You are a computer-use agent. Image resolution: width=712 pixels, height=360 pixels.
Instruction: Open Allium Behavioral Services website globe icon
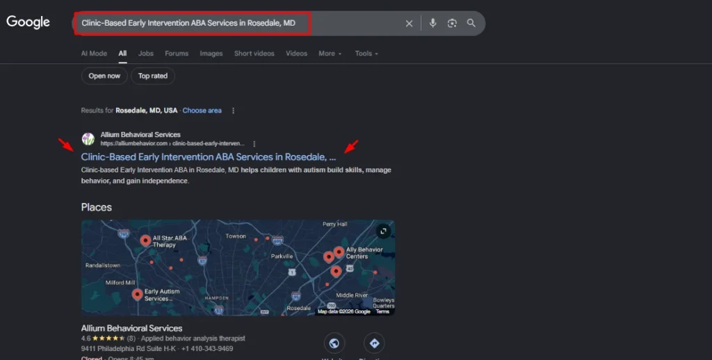click(x=334, y=343)
